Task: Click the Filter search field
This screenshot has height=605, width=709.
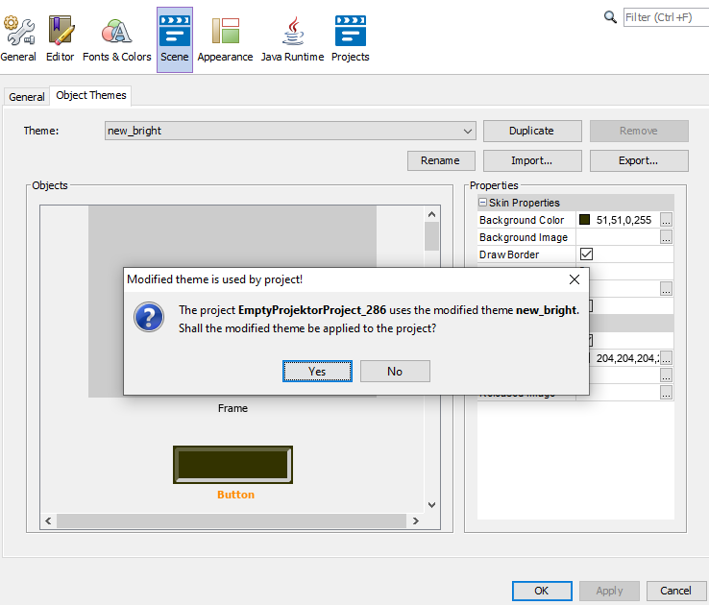Action: click(x=663, y=17)
